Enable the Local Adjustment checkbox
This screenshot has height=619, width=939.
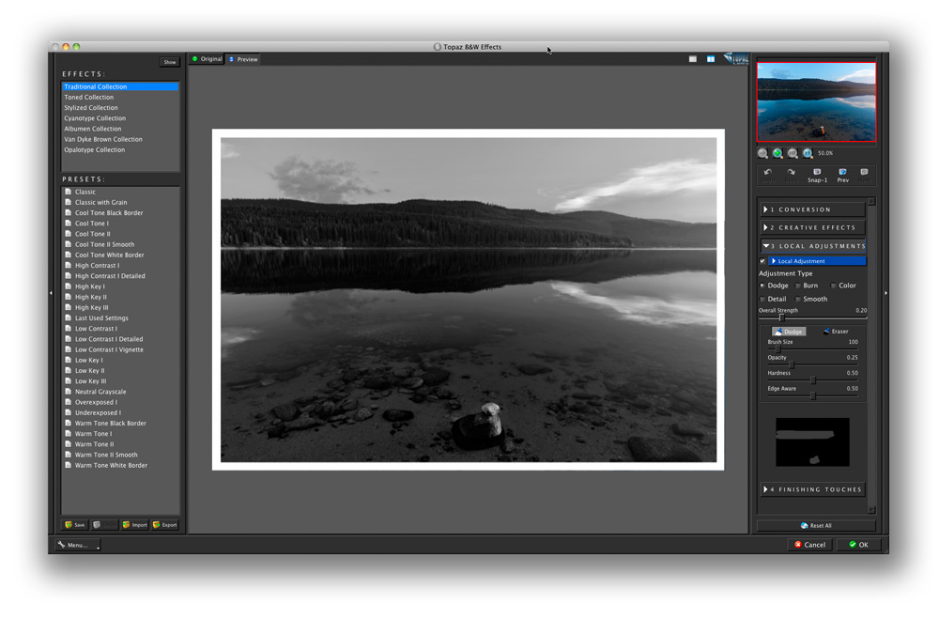pyautogui.click(x=762, y=261)
